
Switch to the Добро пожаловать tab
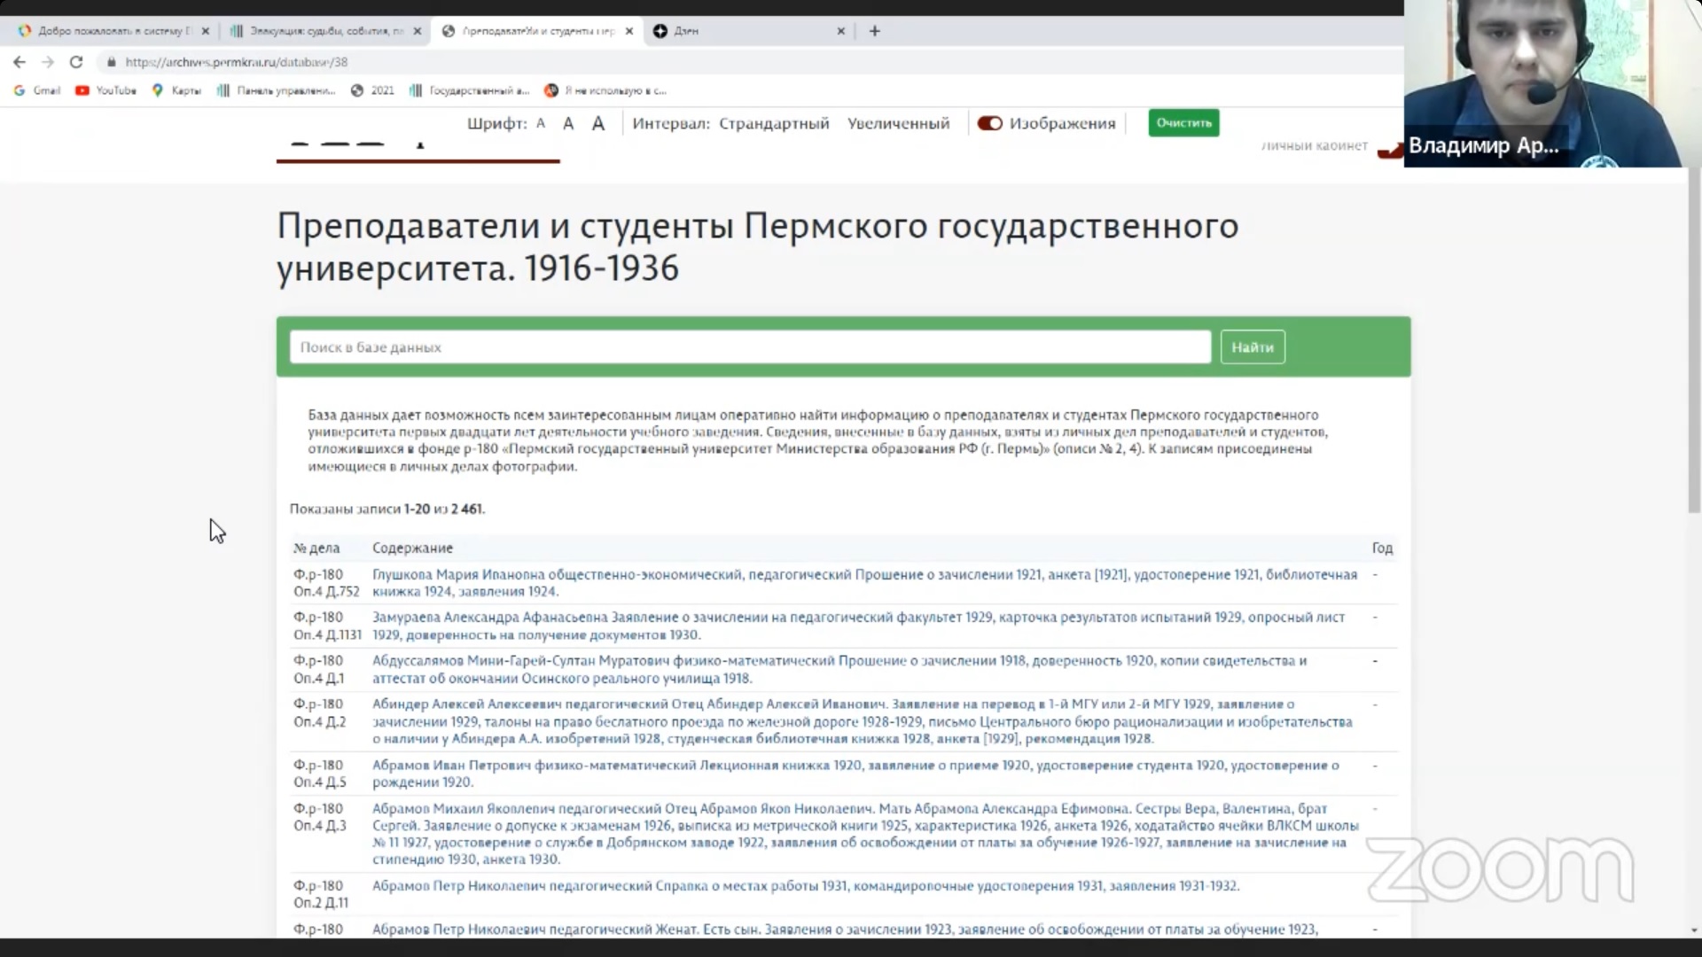pyautogui.click(x=106, y=31)
